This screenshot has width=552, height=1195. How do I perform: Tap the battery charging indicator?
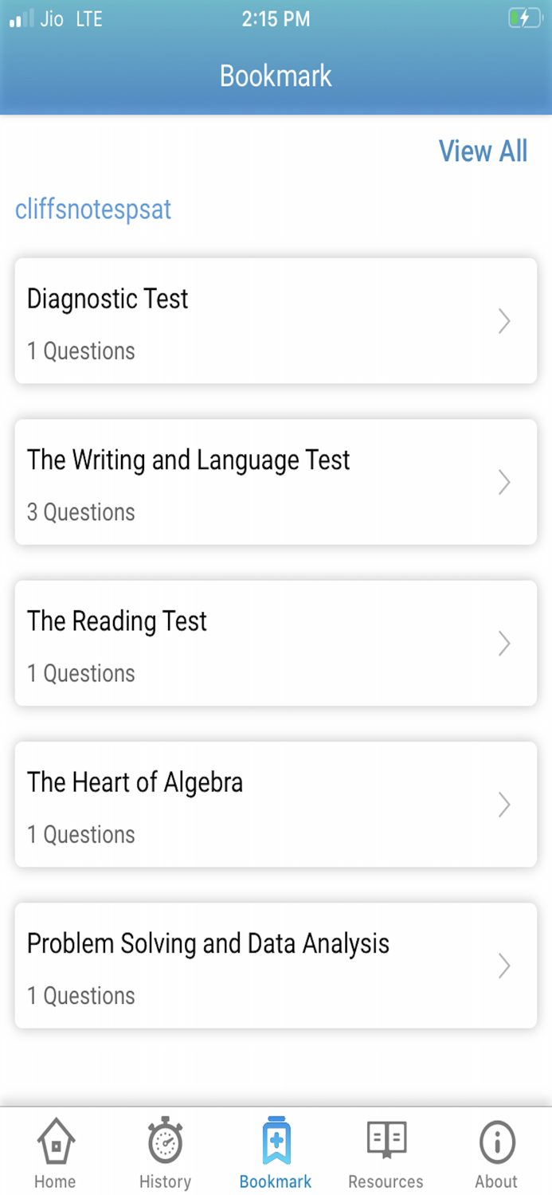click(523, 19)
